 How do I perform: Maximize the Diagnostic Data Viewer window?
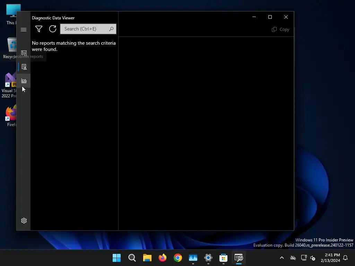(270, 17)
